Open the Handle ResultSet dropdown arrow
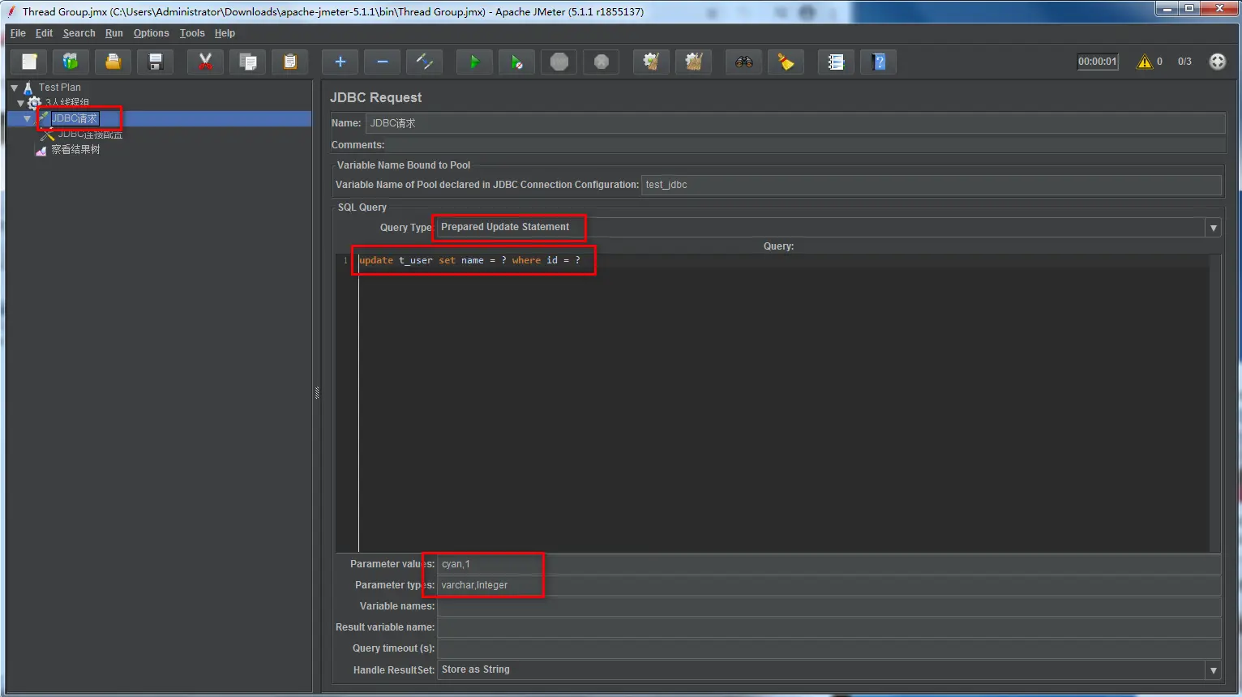This screenshot has width=1242, height=697. click(1213, 670)
